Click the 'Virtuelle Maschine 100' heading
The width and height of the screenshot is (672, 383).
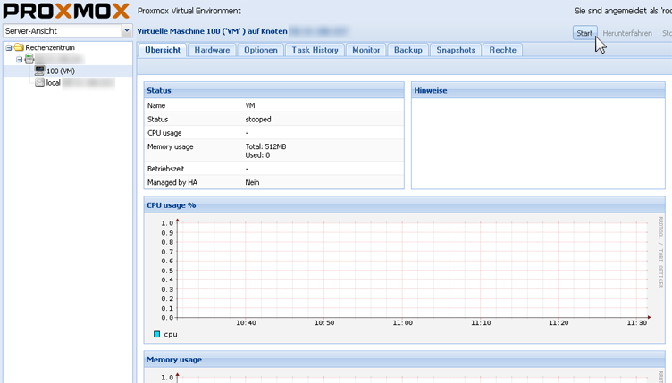pos(212,31)
